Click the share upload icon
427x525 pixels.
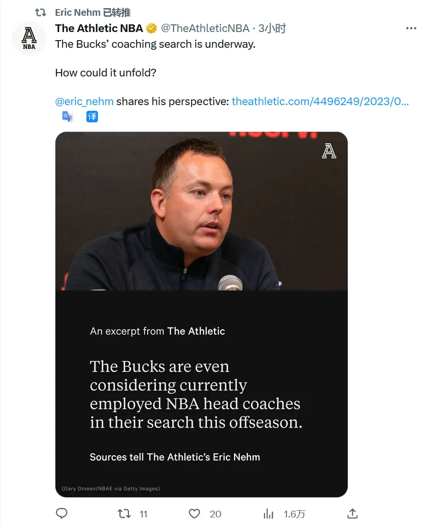[x=352, y=513]
